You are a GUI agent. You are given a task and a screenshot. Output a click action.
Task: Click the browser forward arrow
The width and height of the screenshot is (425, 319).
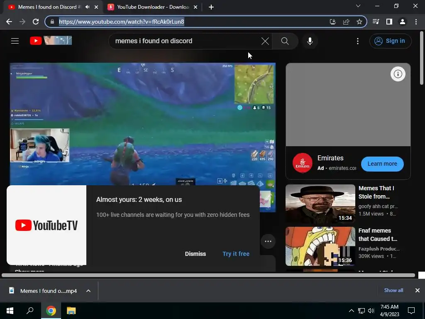(x=22, y=22)
